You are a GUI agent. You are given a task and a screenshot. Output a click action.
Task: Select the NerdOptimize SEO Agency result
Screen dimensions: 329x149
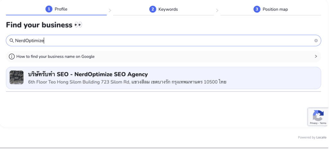[88, 74]
